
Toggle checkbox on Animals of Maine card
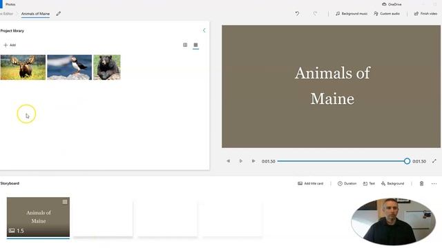pyautogui.click(x=65, y=202)
